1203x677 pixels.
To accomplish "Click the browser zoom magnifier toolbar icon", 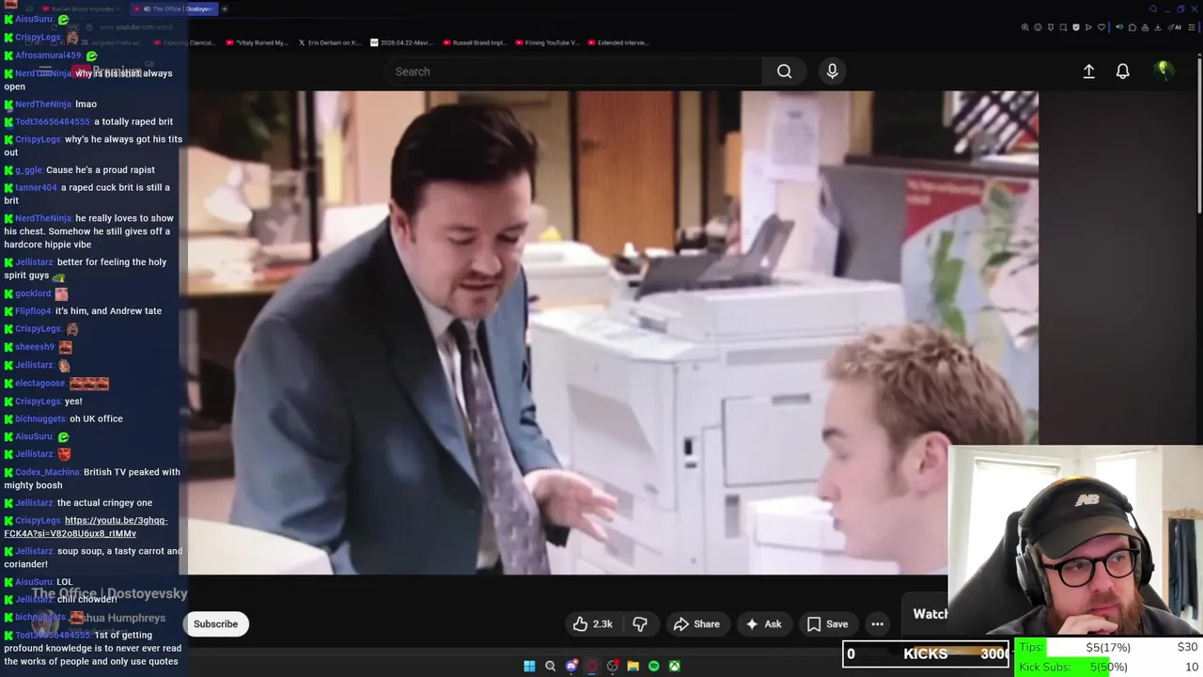I will point(1025,27).
